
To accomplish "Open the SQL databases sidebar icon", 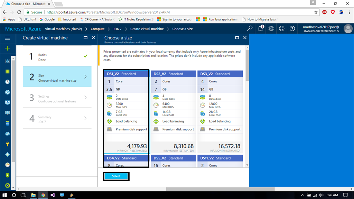I will click(8, 123).
